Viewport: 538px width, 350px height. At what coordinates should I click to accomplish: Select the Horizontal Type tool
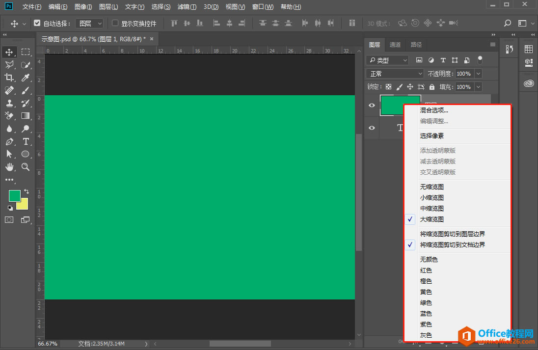coord(26,141)
